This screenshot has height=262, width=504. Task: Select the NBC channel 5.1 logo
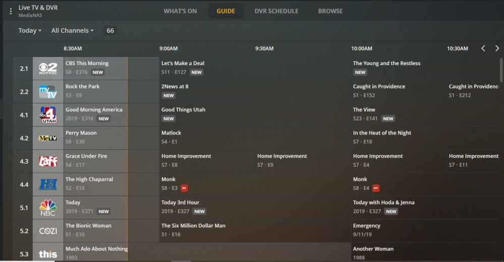point(48,208)
